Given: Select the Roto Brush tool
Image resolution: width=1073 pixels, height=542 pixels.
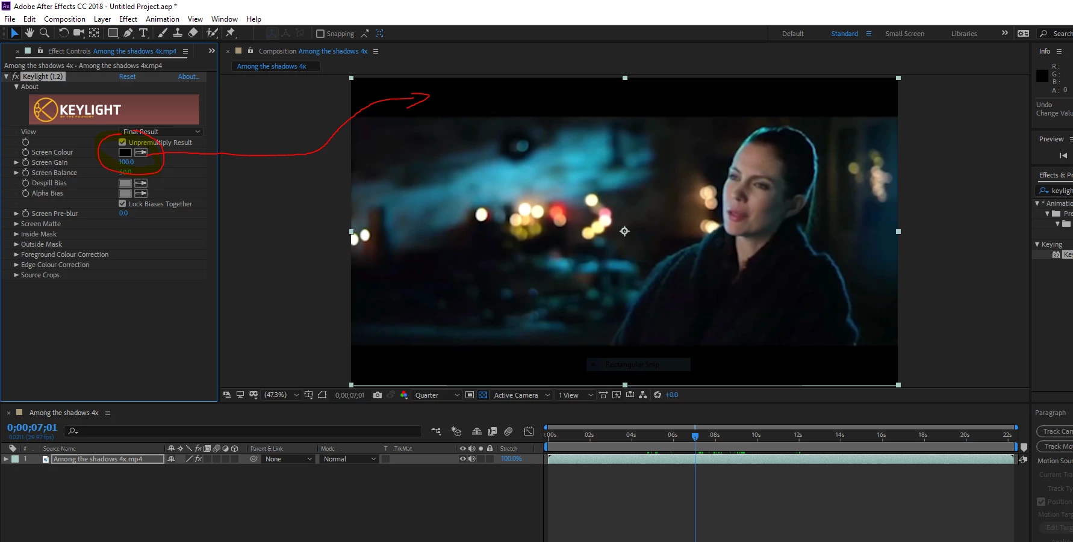Looking at the screenshot, I should 212,33.
